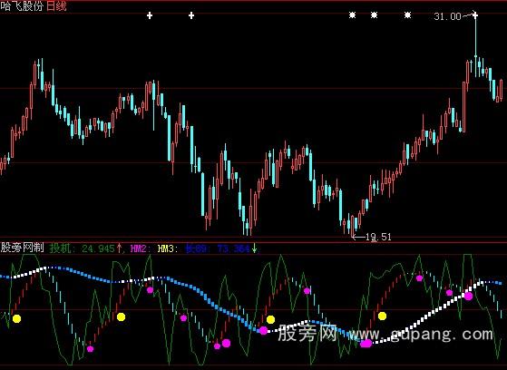Select the first white plus marker at top

pyautogui.click(x=150, y=15)
